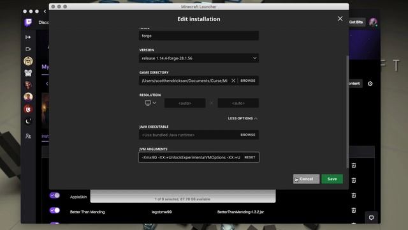Delete the Better Than Mending mod
The image size is (408, 230).
[354, 210]
